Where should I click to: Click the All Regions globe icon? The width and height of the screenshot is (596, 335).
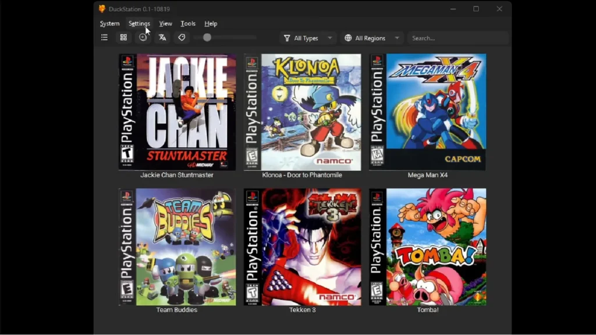(348, 38)
